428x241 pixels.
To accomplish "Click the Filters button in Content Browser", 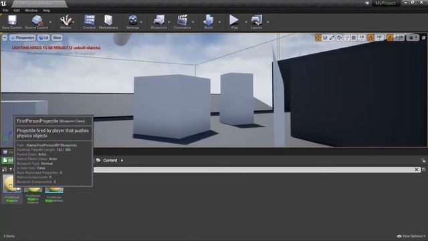I will pyautogui.click(x=11, y=169).
